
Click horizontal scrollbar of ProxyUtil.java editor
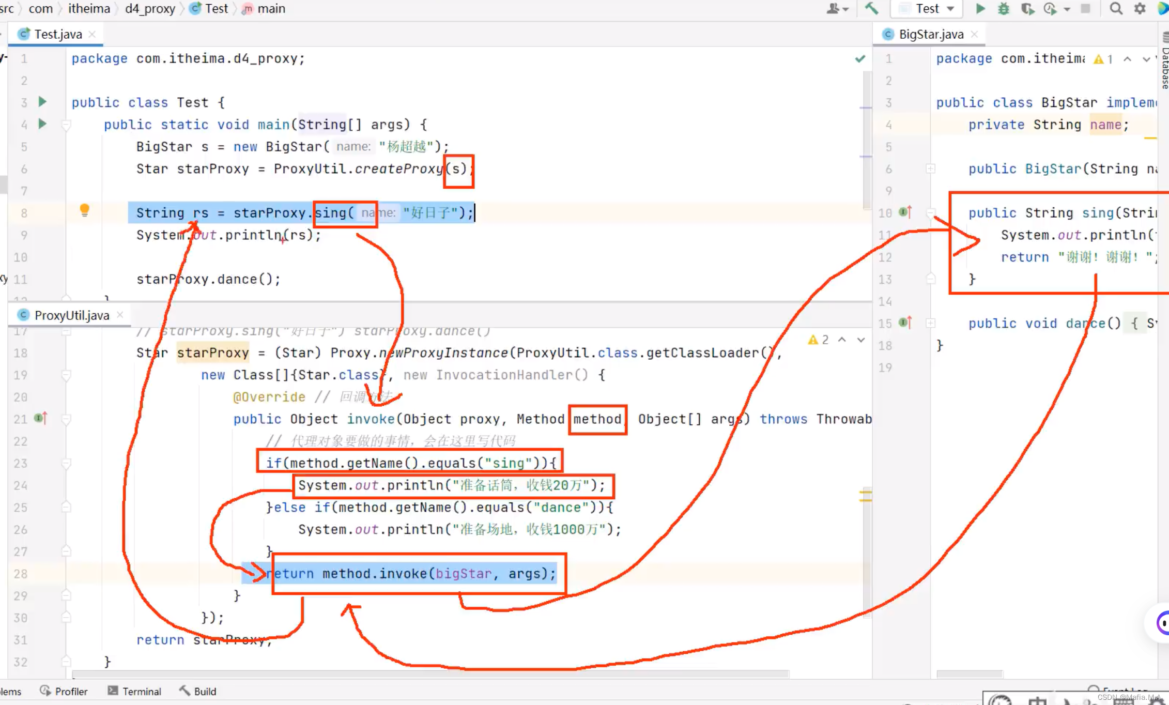pyautogui.click(x=430, y=674)
